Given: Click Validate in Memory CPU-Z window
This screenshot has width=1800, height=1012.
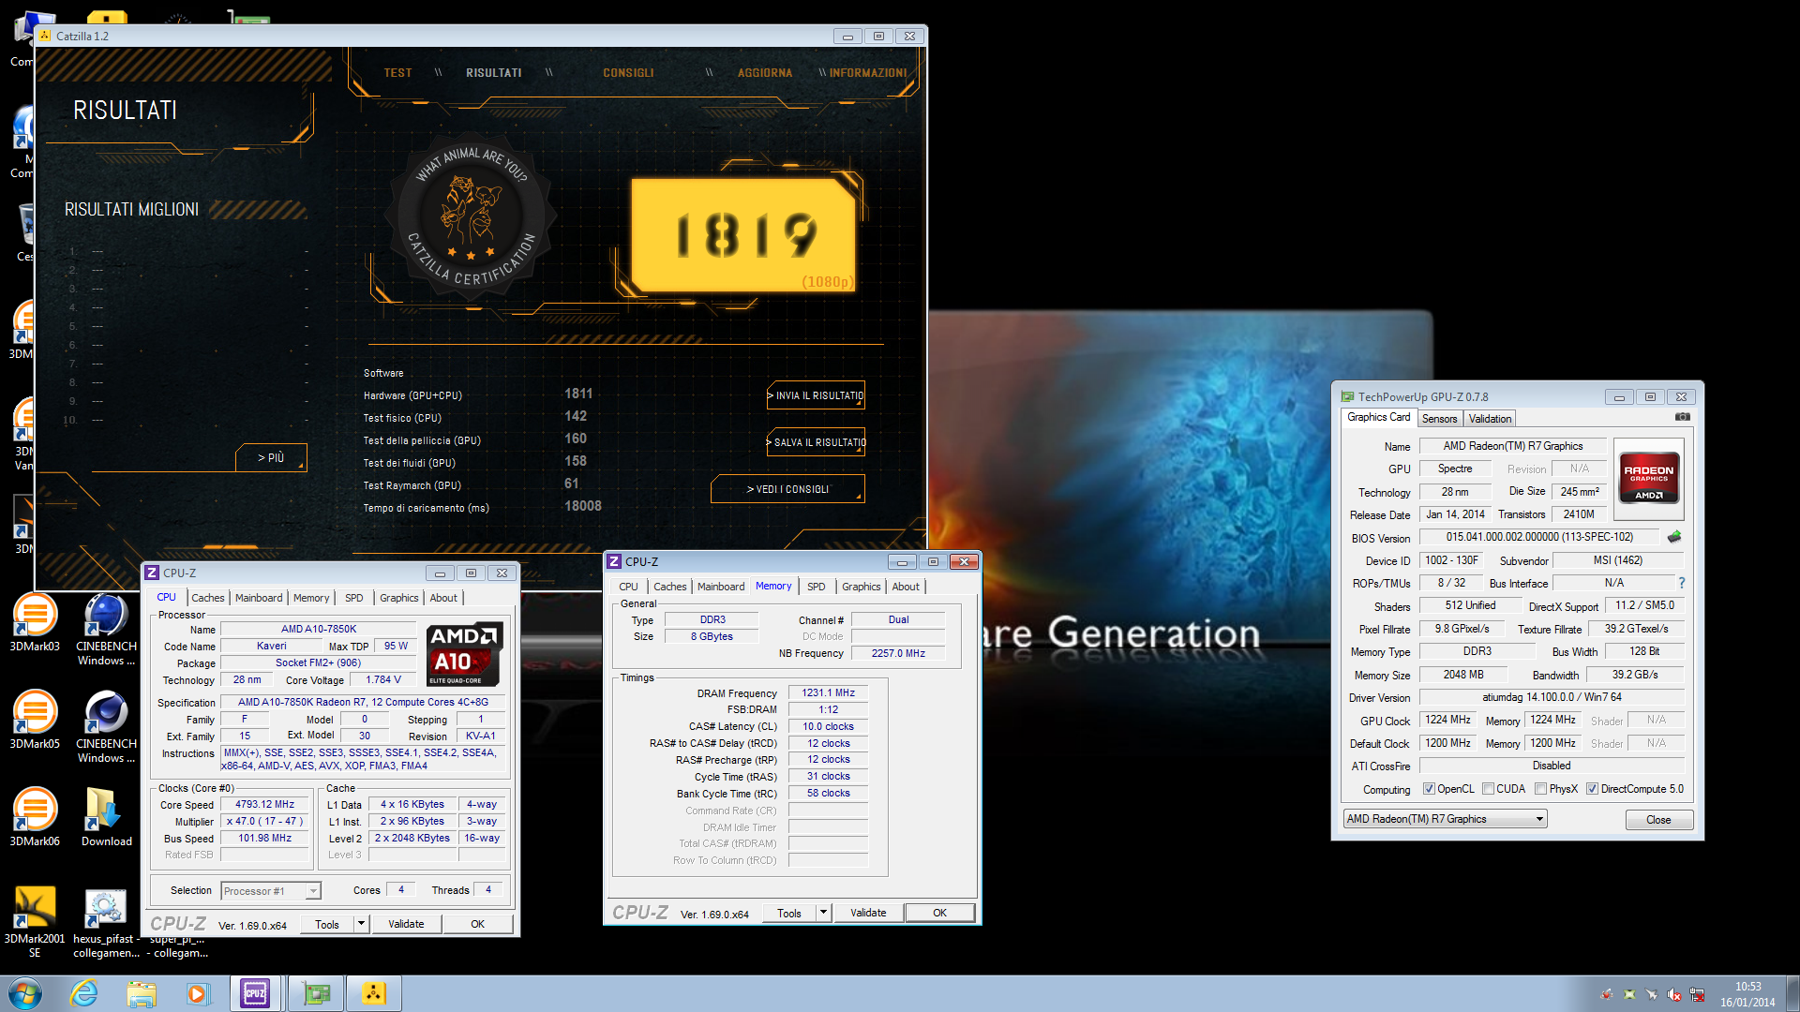Looking at the screenshot, I should pyautogui.click(x=868, y=913).
